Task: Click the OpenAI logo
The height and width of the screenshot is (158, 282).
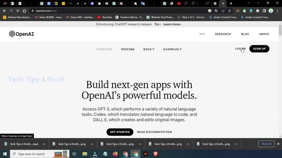Action: pos(22,34)
